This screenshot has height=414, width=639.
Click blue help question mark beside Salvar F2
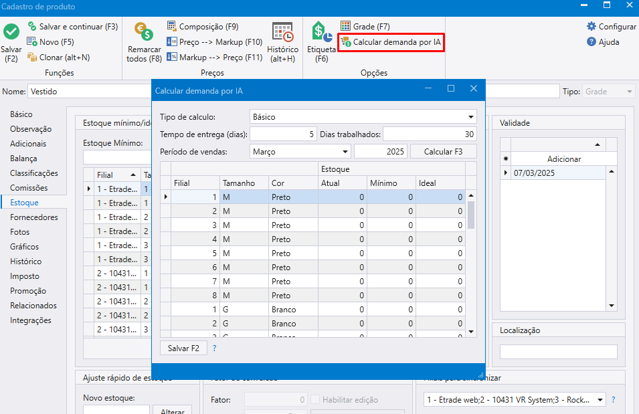214,348
